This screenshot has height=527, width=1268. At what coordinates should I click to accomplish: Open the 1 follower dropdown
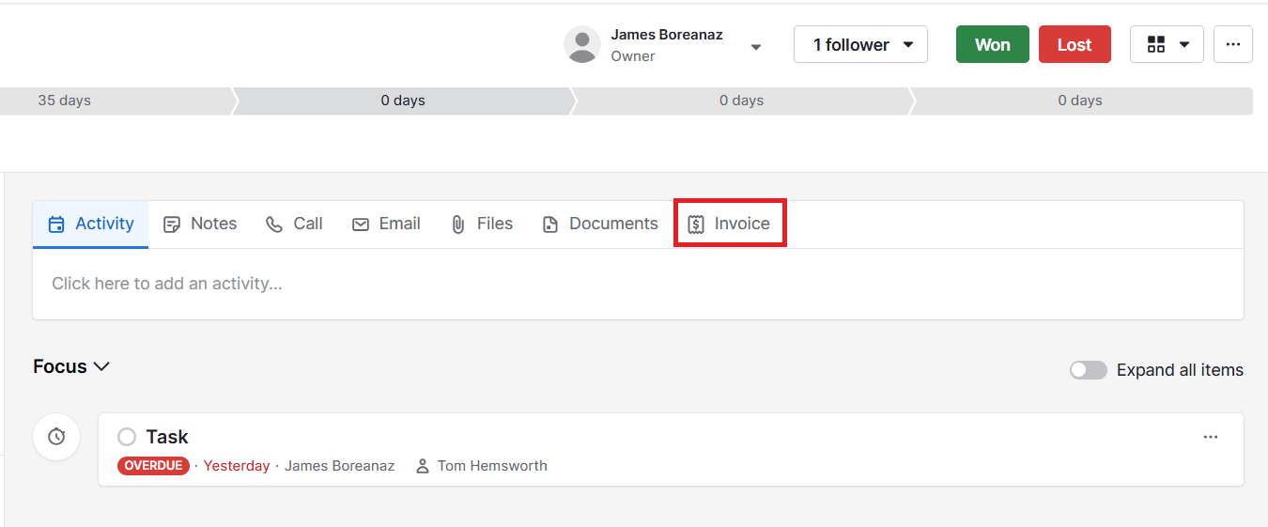[860, 44]
